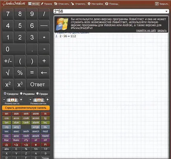
Task: Click the x³ cube key
Action: click(x=20, y=85)
